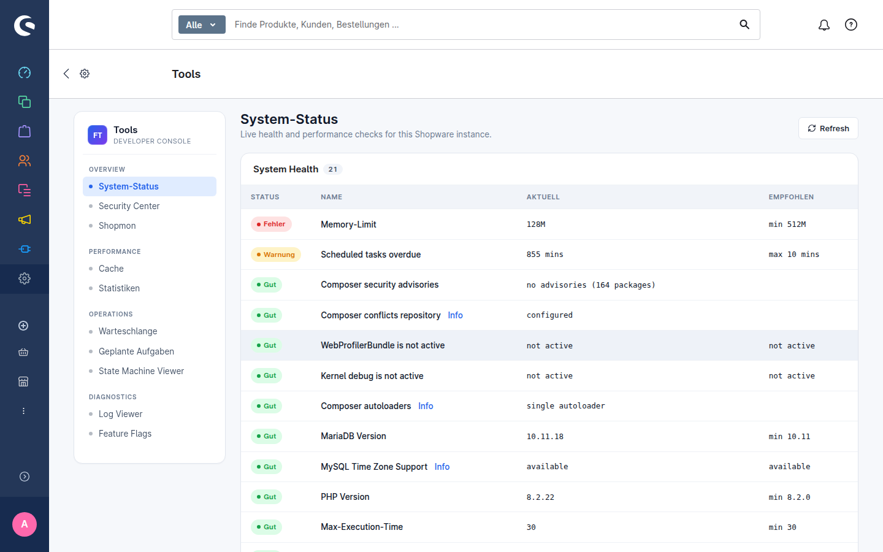Open the Dashboard icon in sidebar
The image size is (883, 552).
25,72
